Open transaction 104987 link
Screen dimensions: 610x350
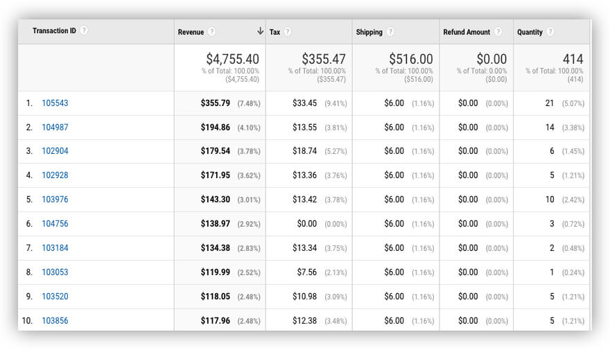pos(55,128)
